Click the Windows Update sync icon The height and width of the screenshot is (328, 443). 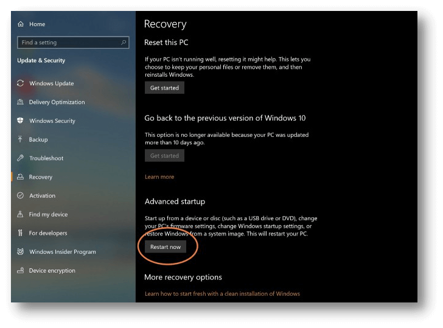21,83
